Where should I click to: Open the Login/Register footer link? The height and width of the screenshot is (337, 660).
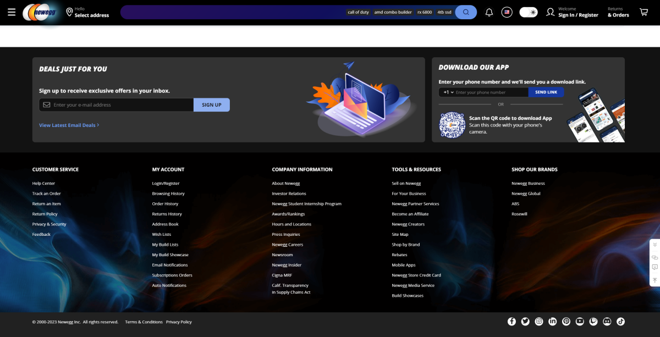[166, 184]
